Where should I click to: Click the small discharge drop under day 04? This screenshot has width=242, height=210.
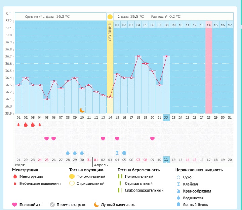click(40, 125)
